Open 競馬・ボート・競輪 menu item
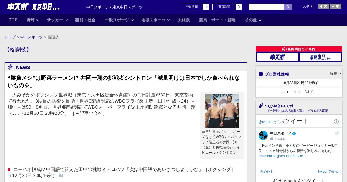 pyautogui.click(x=217, y=20)
